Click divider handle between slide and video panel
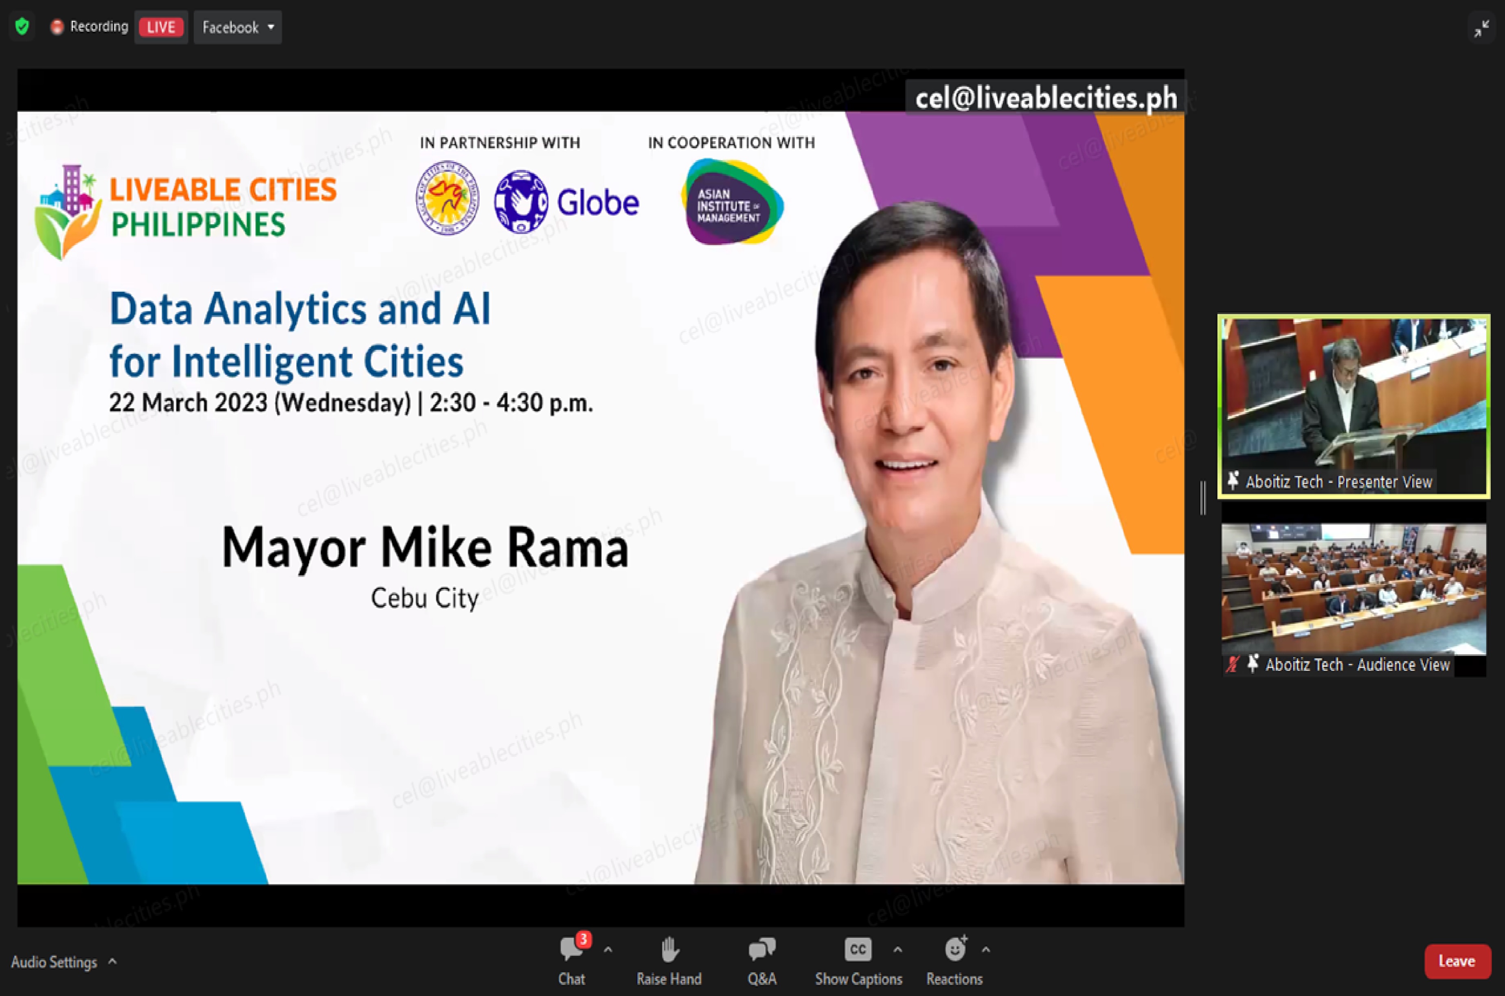 click(x=1203, y=497)
